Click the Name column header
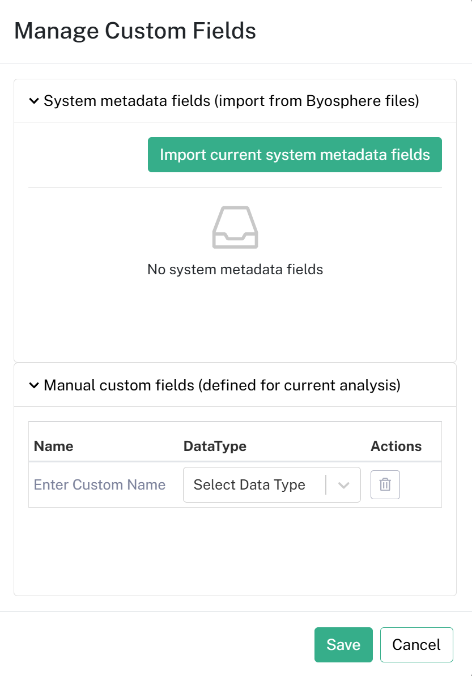This screenshot has height=676, width=472. (x=53, y=446)
